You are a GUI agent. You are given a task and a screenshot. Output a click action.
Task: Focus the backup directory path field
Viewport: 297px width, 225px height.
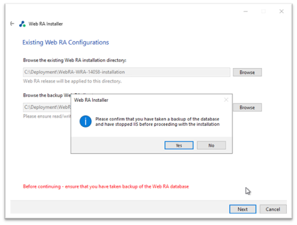pos(47,107)
